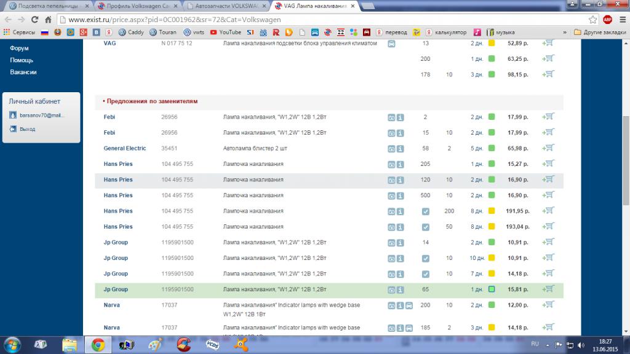This screenshot has height=354, width=630.
Task: Open the музыка bookmark
Action: point(501,32)
